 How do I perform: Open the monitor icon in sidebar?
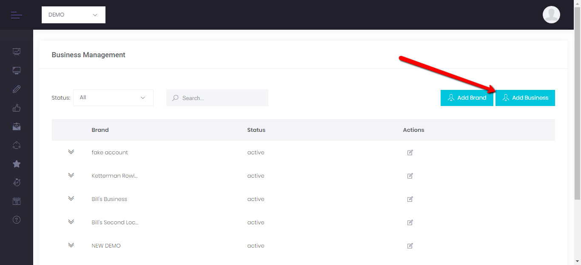click(17, 70)
